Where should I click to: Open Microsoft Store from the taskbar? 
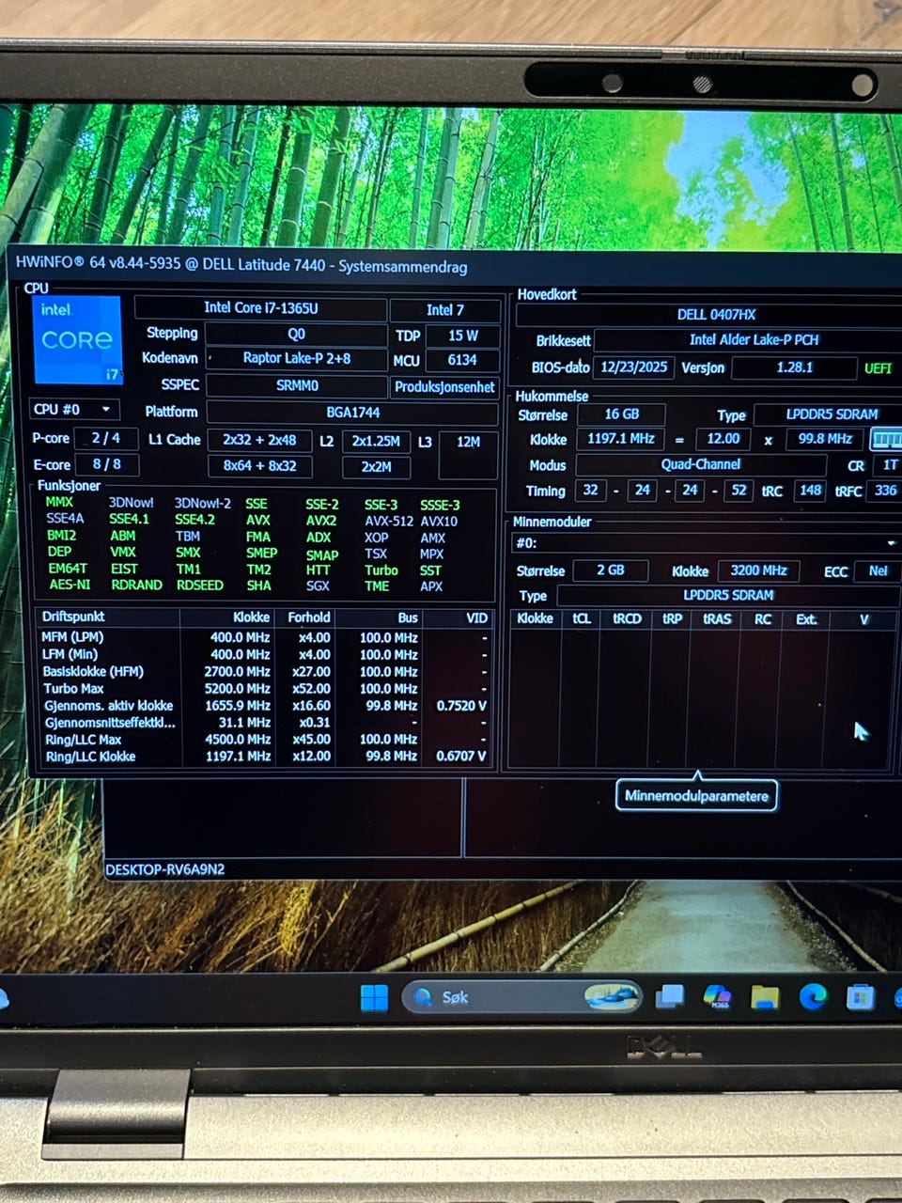click(x=860, y=996)
